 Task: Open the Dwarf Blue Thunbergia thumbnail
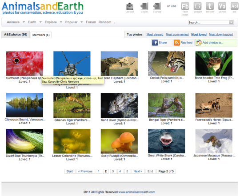(x=24, y=141)
